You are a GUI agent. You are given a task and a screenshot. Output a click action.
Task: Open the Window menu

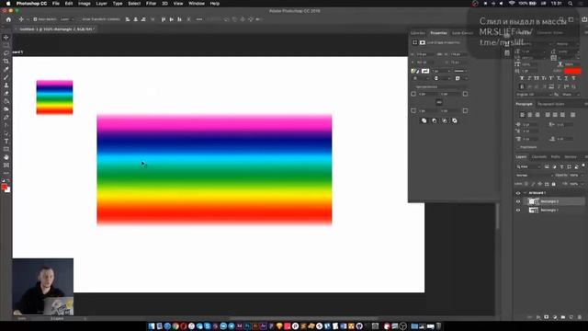click(197, 4)
